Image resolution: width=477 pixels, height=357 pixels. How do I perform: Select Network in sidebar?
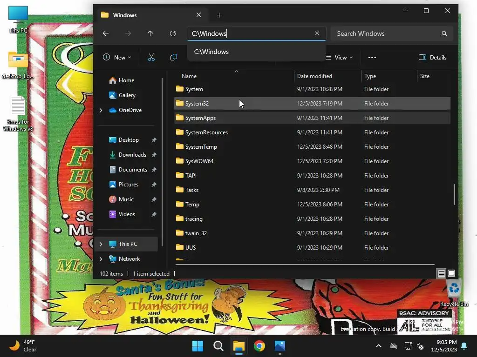pyautogui.click(x=129, y=259)
